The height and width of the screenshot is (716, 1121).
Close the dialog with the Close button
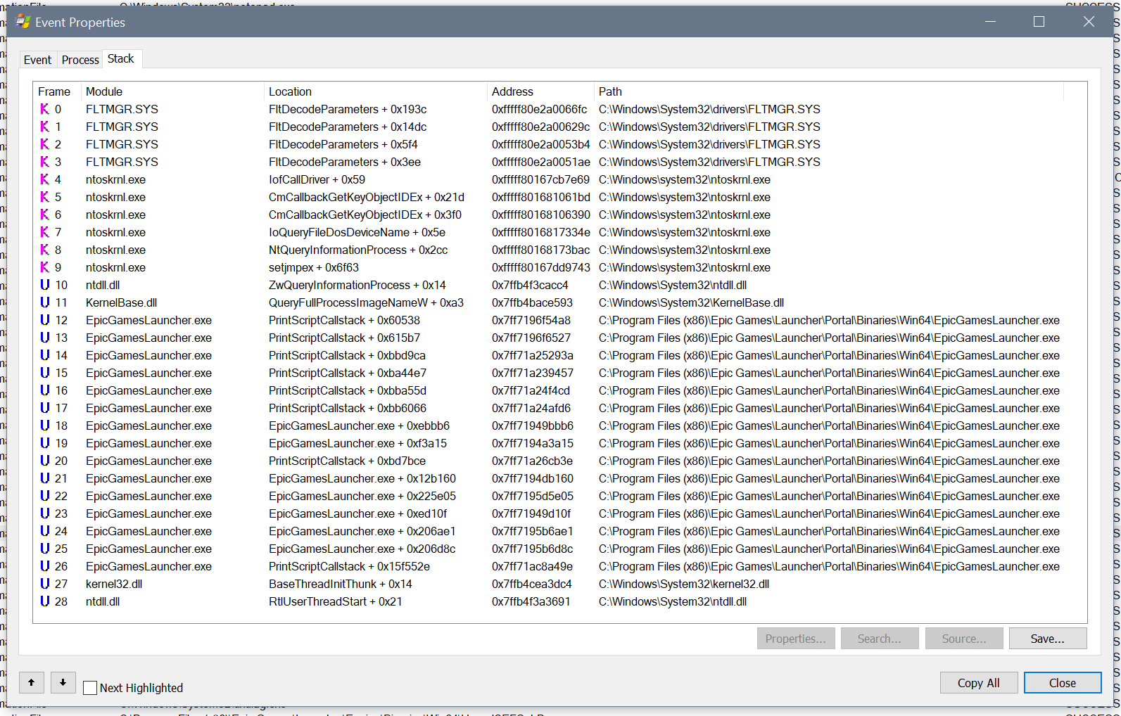point(1063,683)
